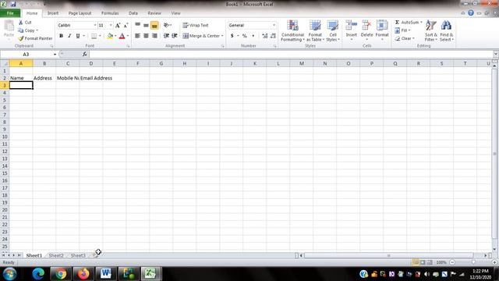Expand the formula bar
The height and width of the screenshot is (281, 499).
496,54
